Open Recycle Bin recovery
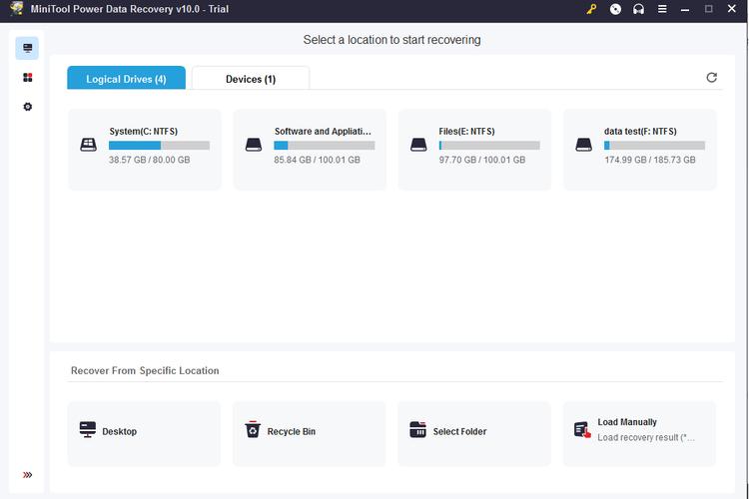749x499 pixels. point(310,432)
